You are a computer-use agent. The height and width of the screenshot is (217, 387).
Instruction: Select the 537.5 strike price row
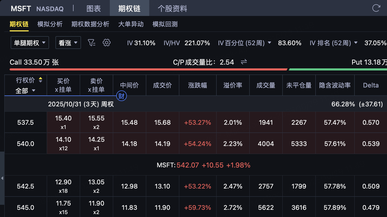point(26,122)
